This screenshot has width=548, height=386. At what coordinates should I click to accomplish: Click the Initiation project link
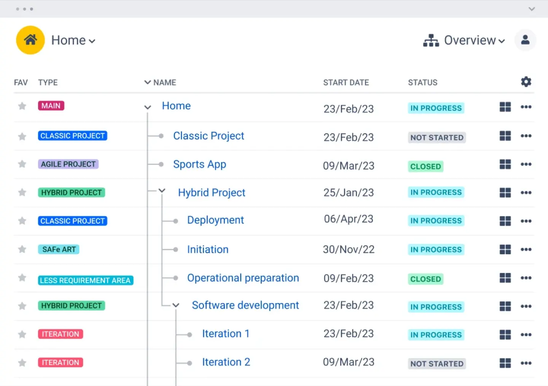point(207,249)
